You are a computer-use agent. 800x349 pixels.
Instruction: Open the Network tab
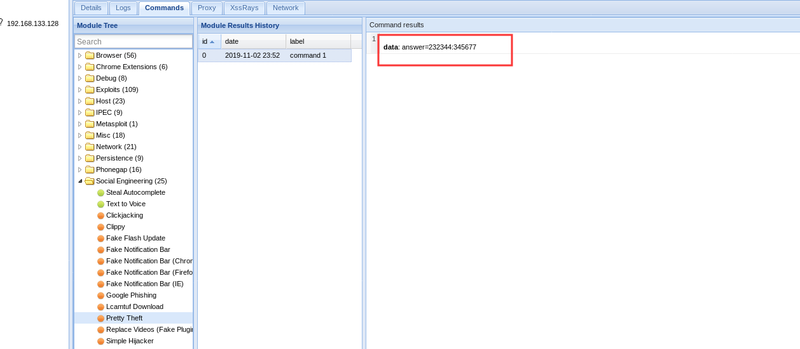click(x=286, y=8)
